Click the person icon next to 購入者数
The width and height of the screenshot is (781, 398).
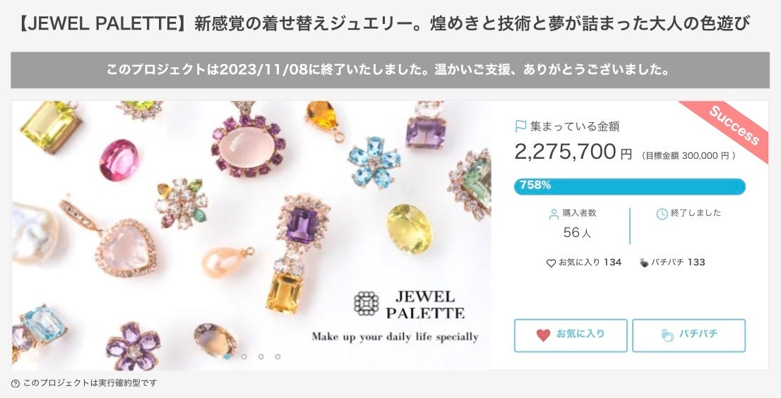pos(554,214)
